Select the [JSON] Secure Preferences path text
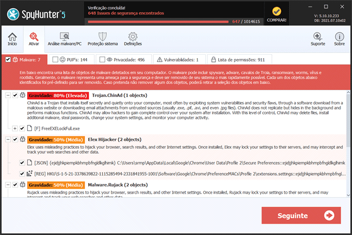Screen dimensions: 352x235 point(190,163)
